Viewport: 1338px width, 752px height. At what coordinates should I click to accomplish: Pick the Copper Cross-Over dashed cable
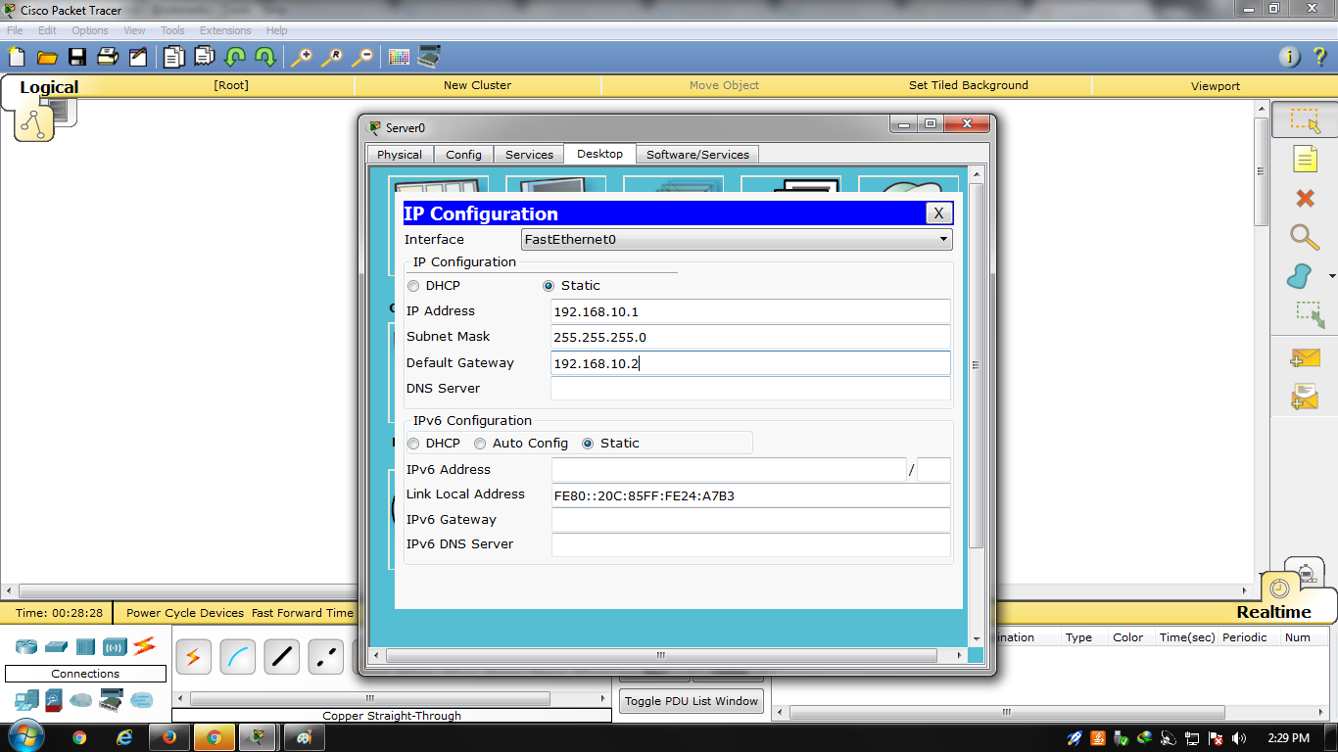(326, 656)
